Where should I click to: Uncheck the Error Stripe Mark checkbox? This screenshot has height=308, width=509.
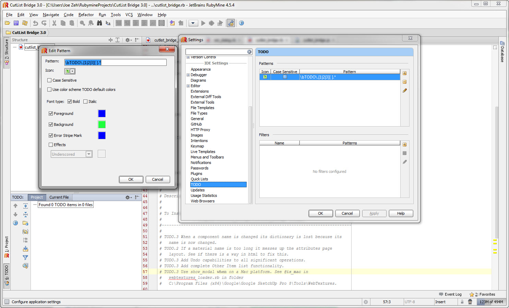51,135
